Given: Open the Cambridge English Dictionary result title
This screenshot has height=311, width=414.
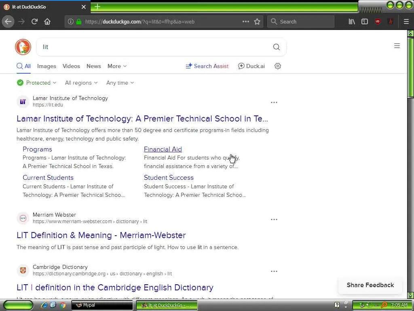Looking at the screenshot, I should coord(115,287).
